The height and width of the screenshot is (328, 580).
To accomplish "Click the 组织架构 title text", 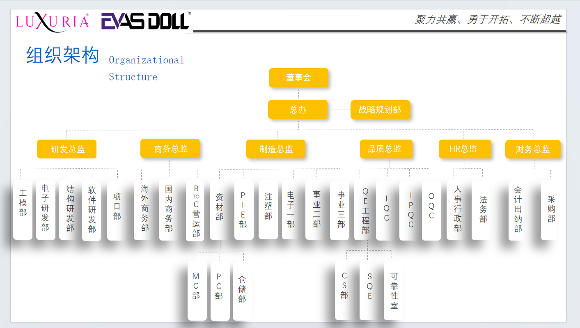I will click(x=63, y=55).
